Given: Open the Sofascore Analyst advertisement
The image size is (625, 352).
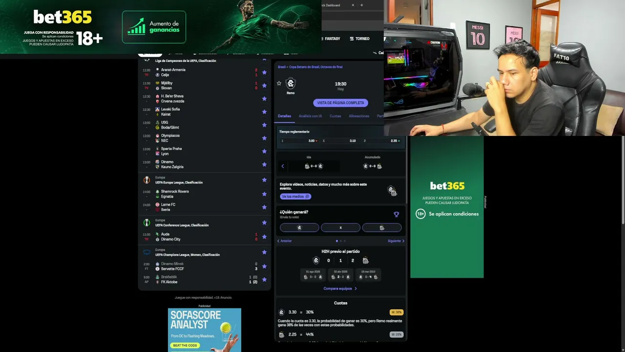Looking at the screenshot, I should [x=205, y=330].
